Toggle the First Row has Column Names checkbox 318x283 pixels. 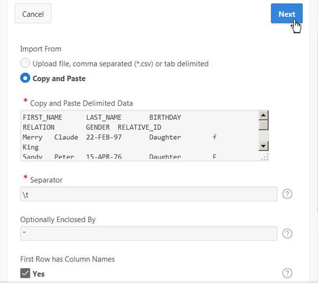pos(25,273)
